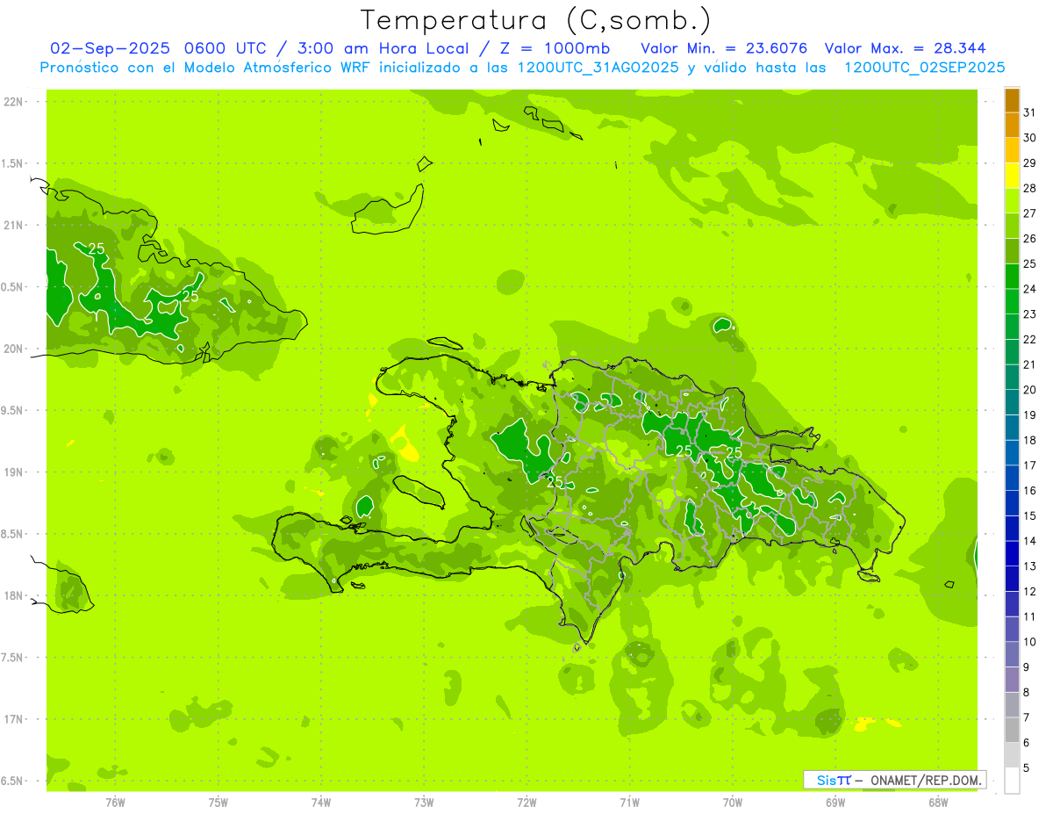The height and width of the screenshot is (814, 1053).
Task: Click longitude axis label "76W"
Action: pos(115,803)
